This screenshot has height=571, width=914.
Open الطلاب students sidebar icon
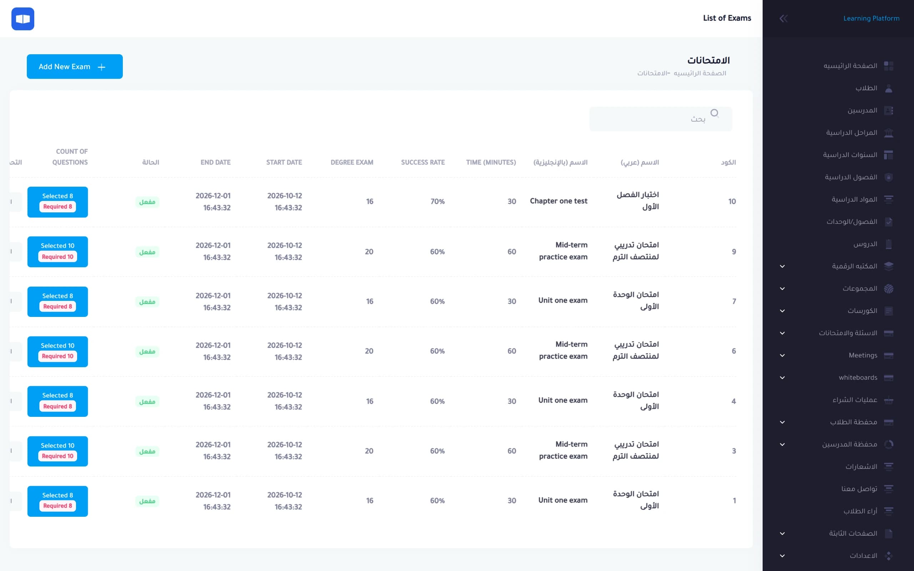[889, 89]
